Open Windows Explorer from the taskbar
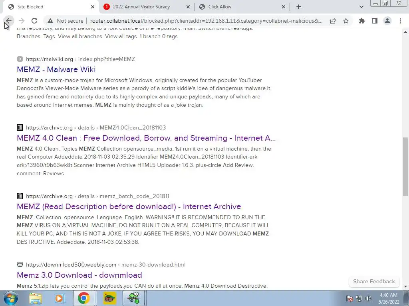The height and width of the screenshot is (306, 409). coord(36,298)
